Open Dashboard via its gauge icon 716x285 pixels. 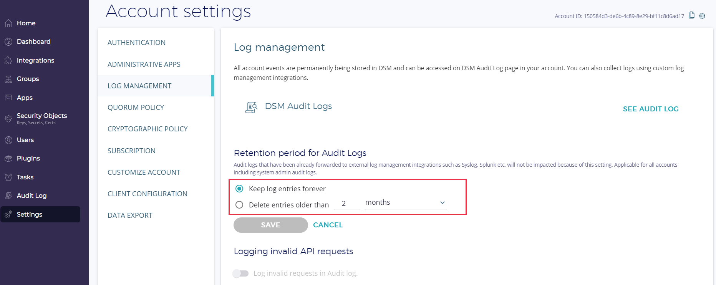tap(8, 42)
